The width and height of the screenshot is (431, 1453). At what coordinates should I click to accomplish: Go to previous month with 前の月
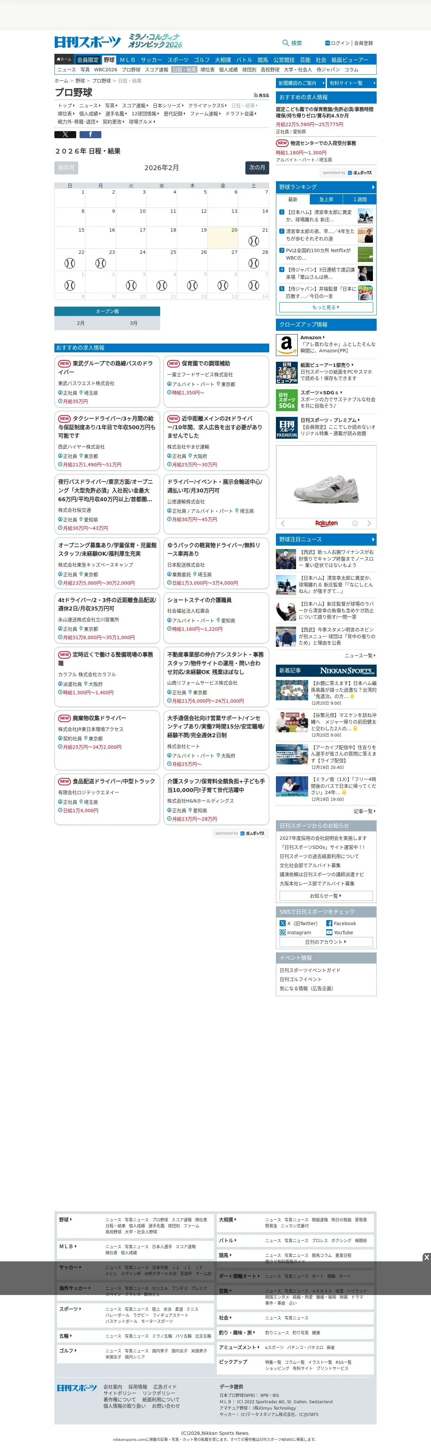coord(66,167)
